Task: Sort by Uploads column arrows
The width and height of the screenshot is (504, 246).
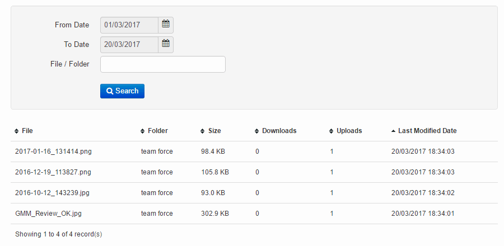Action: pyautogui.click(x=331, y=131)
